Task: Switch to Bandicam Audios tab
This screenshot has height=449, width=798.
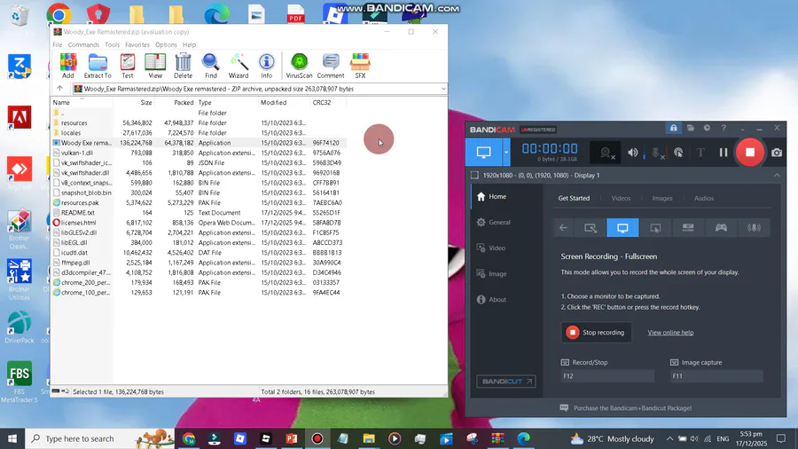Action: (x=704, y=198)
